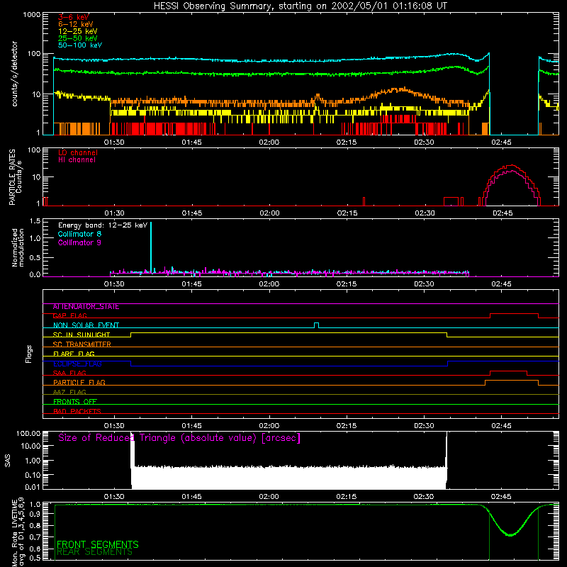Click the 02:15 time label under modulation panel
Viewport: 567px width, 567px height.
pyautogui.click(x=347, y=283)
